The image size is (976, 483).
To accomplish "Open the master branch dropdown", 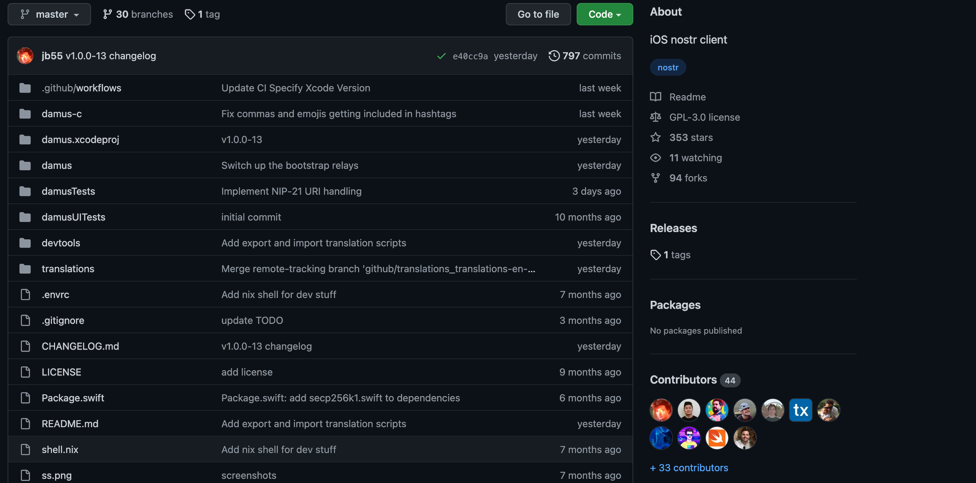I will point(49,14).
